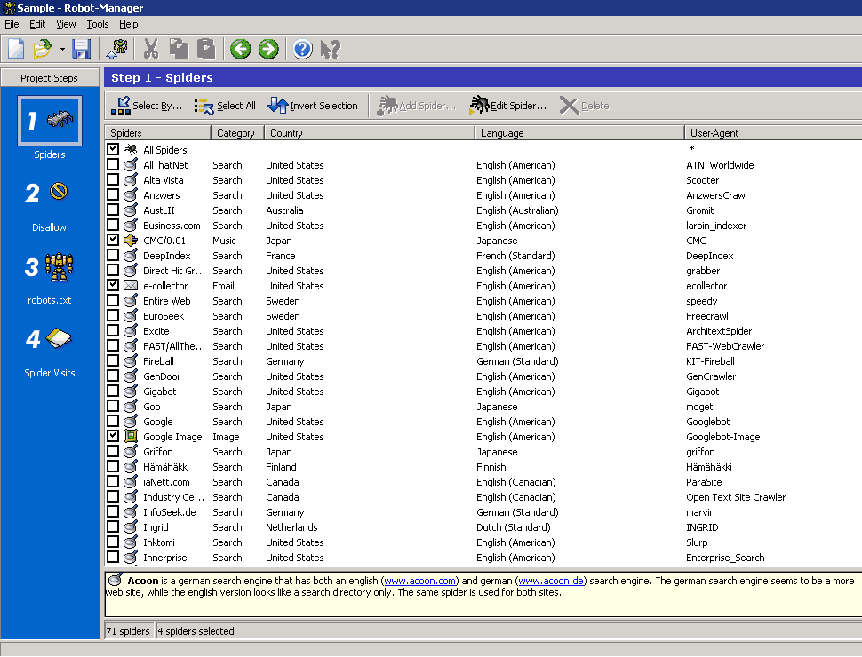Check the Google spider checkbox

coord(113,422)
